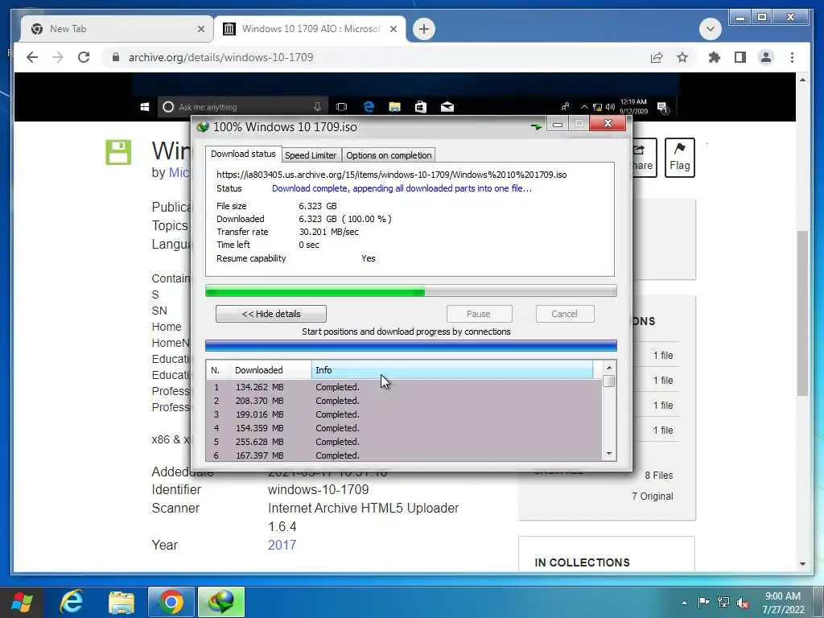Toggle Chrome side panel icon
This screenshot has height=618, width=824.
coord(740,57)
